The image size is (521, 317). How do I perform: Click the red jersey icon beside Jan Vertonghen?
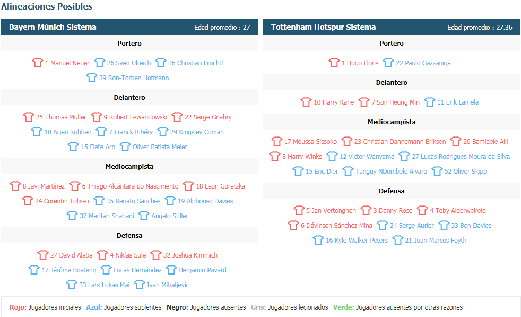[x=299, y=211]
